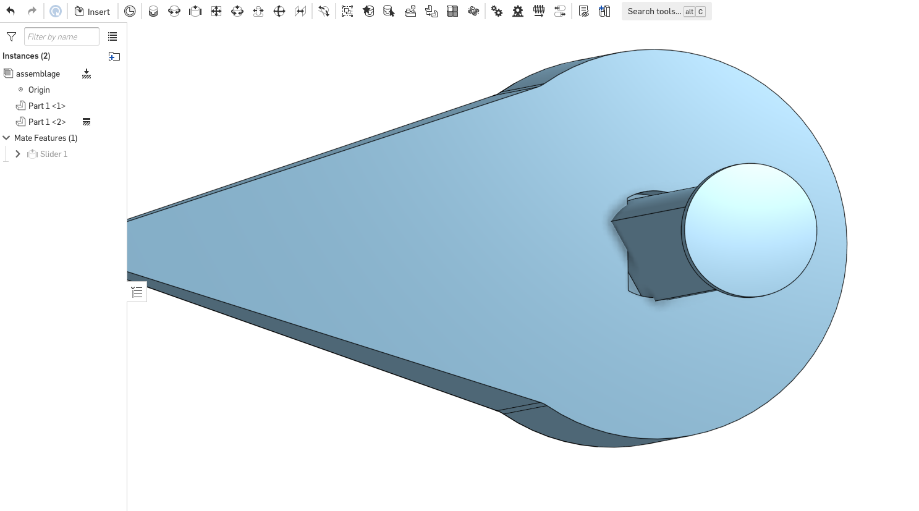Select the Slider 1 mate feature
Viewport: 919px width, 511px height.
tap(54, 154)
